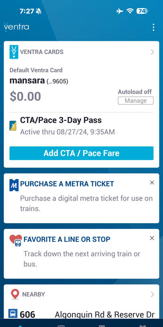Screen dimensions: 163x327
Task: Expand the Nearby section chevron
Action: [x=152, y=294]
